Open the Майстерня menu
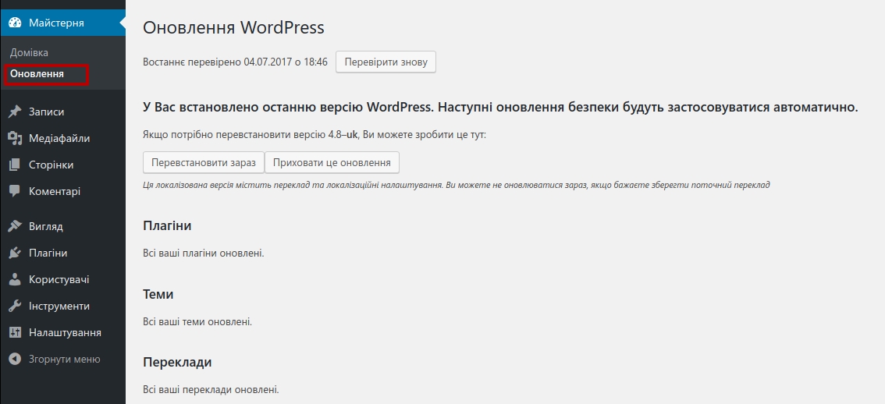Screen dimensions: 885x404 (62, 23)
